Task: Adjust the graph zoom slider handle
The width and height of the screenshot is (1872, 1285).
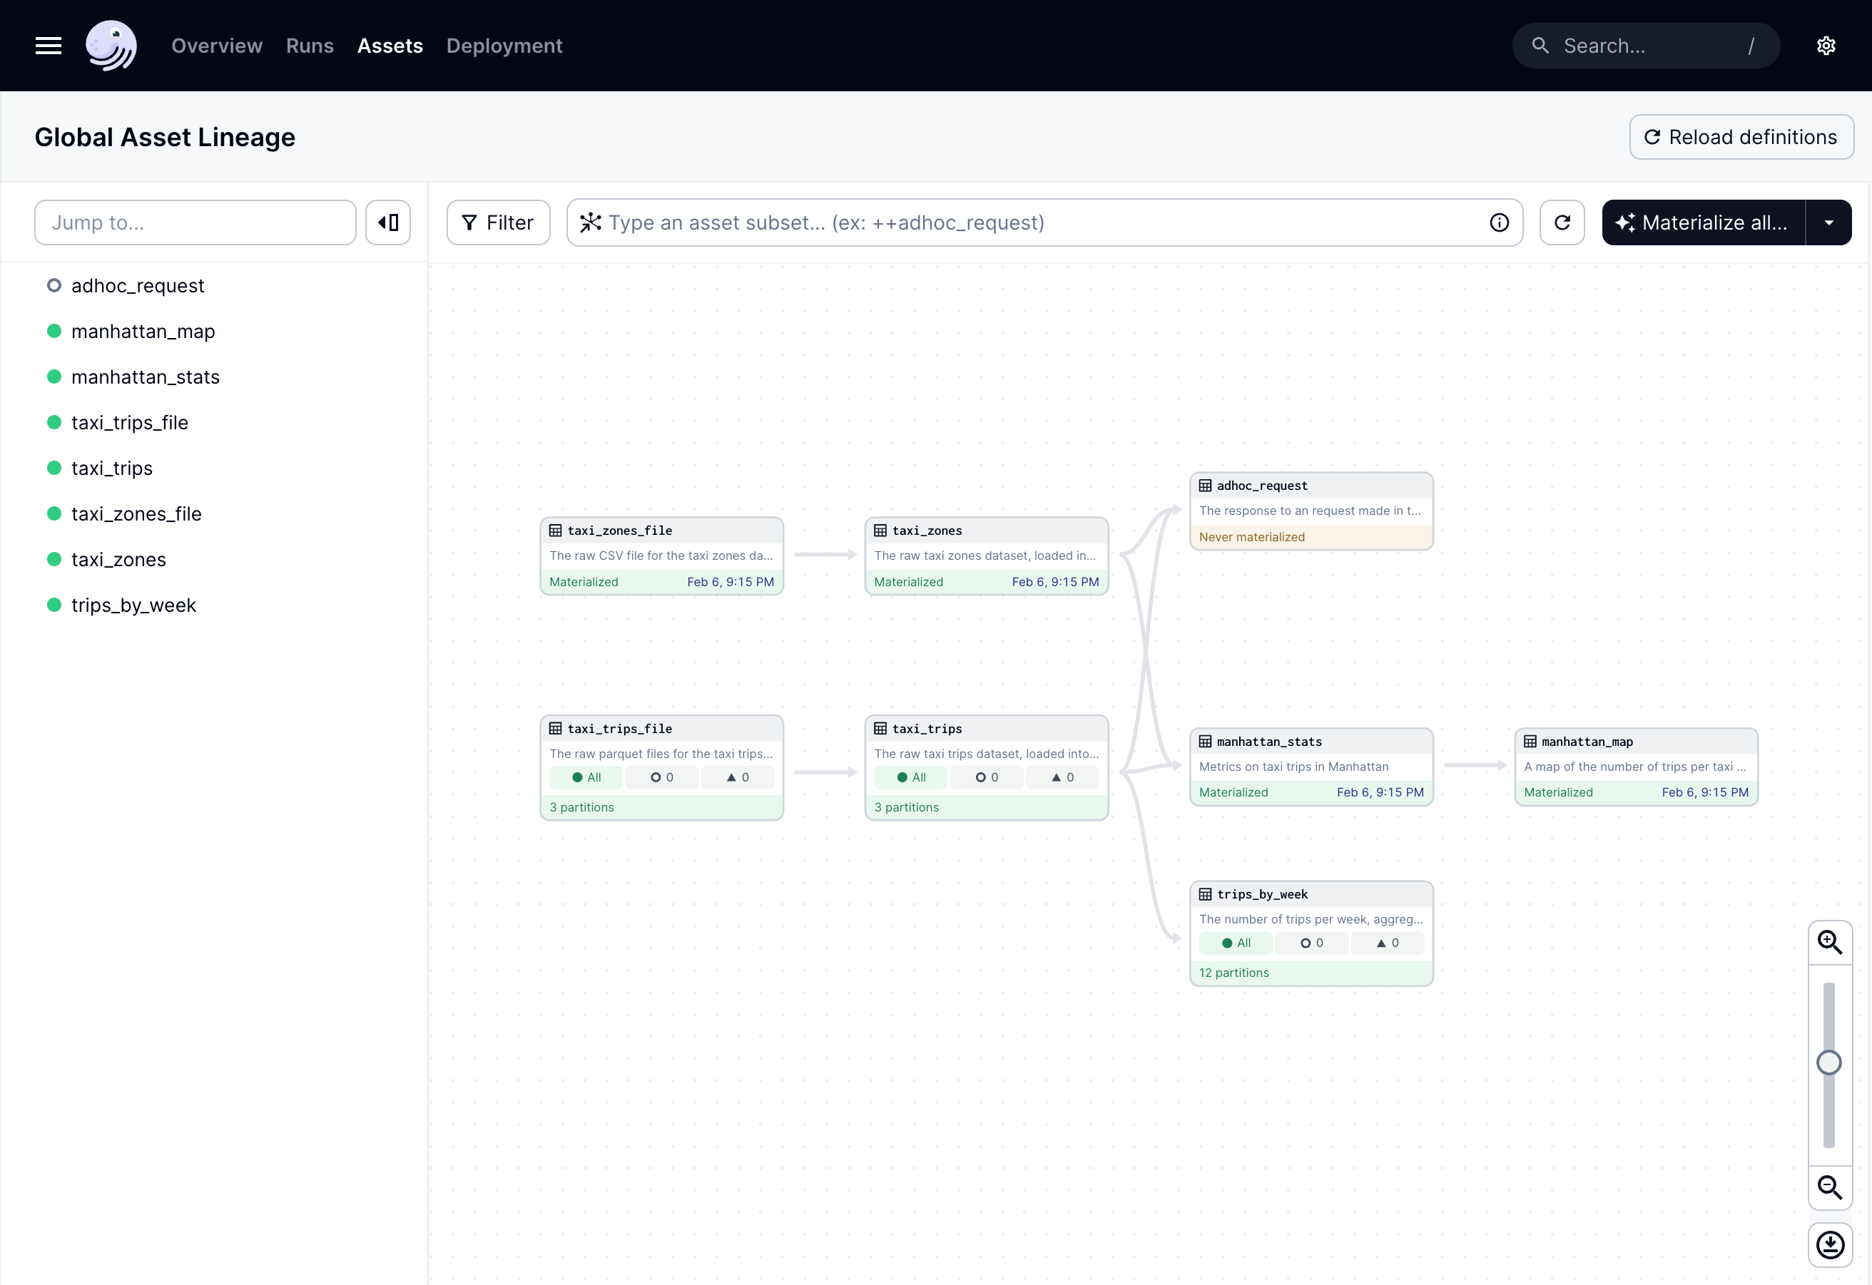Action: [x=1829, y=1063]
